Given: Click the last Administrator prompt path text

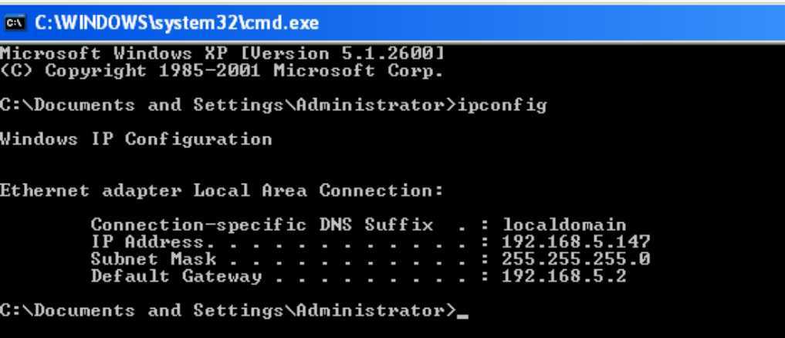Looking at the screenshot, I should pos(228,310).
